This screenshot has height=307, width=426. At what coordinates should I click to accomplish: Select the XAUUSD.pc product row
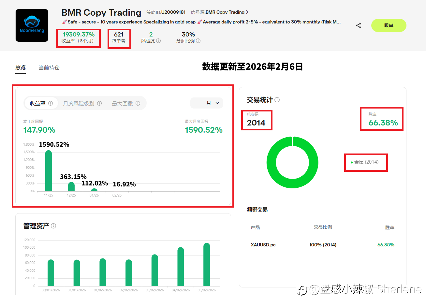(322, 245)
